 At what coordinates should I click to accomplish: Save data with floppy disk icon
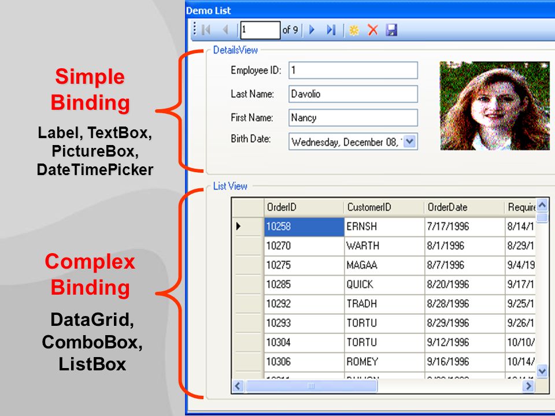[391, 30]
